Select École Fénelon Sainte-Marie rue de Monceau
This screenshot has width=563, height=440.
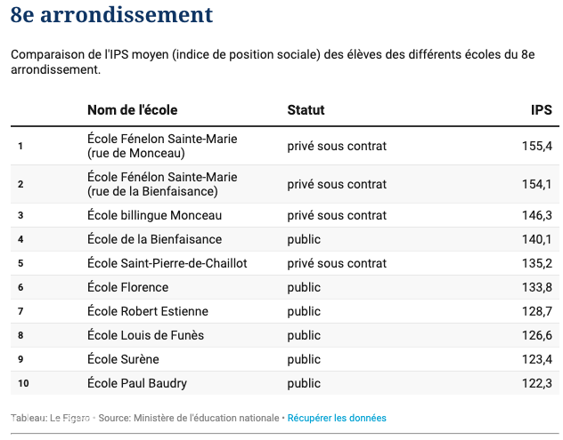tap(285, 146)
